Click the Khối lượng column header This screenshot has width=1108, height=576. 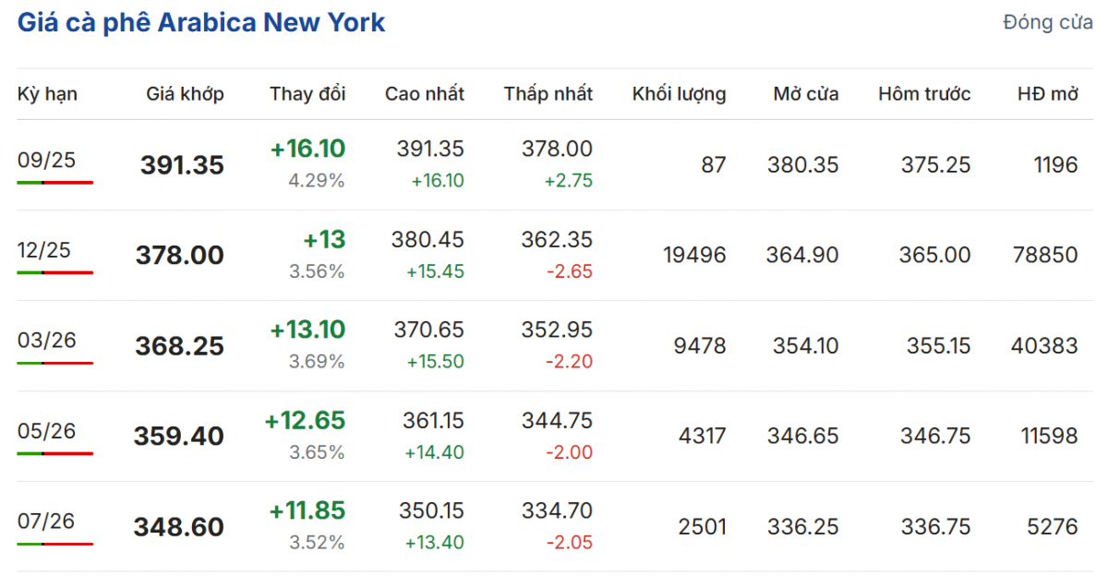[x=679, y=94]
